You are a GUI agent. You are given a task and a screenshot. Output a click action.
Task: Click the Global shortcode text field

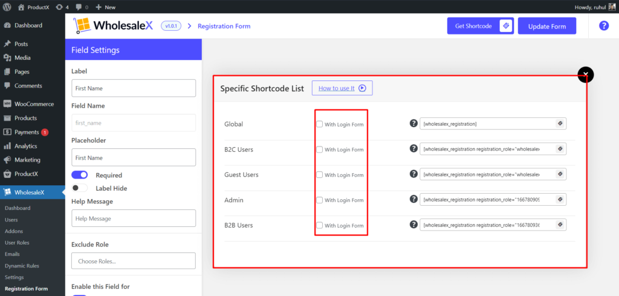[x=493, y=123]
